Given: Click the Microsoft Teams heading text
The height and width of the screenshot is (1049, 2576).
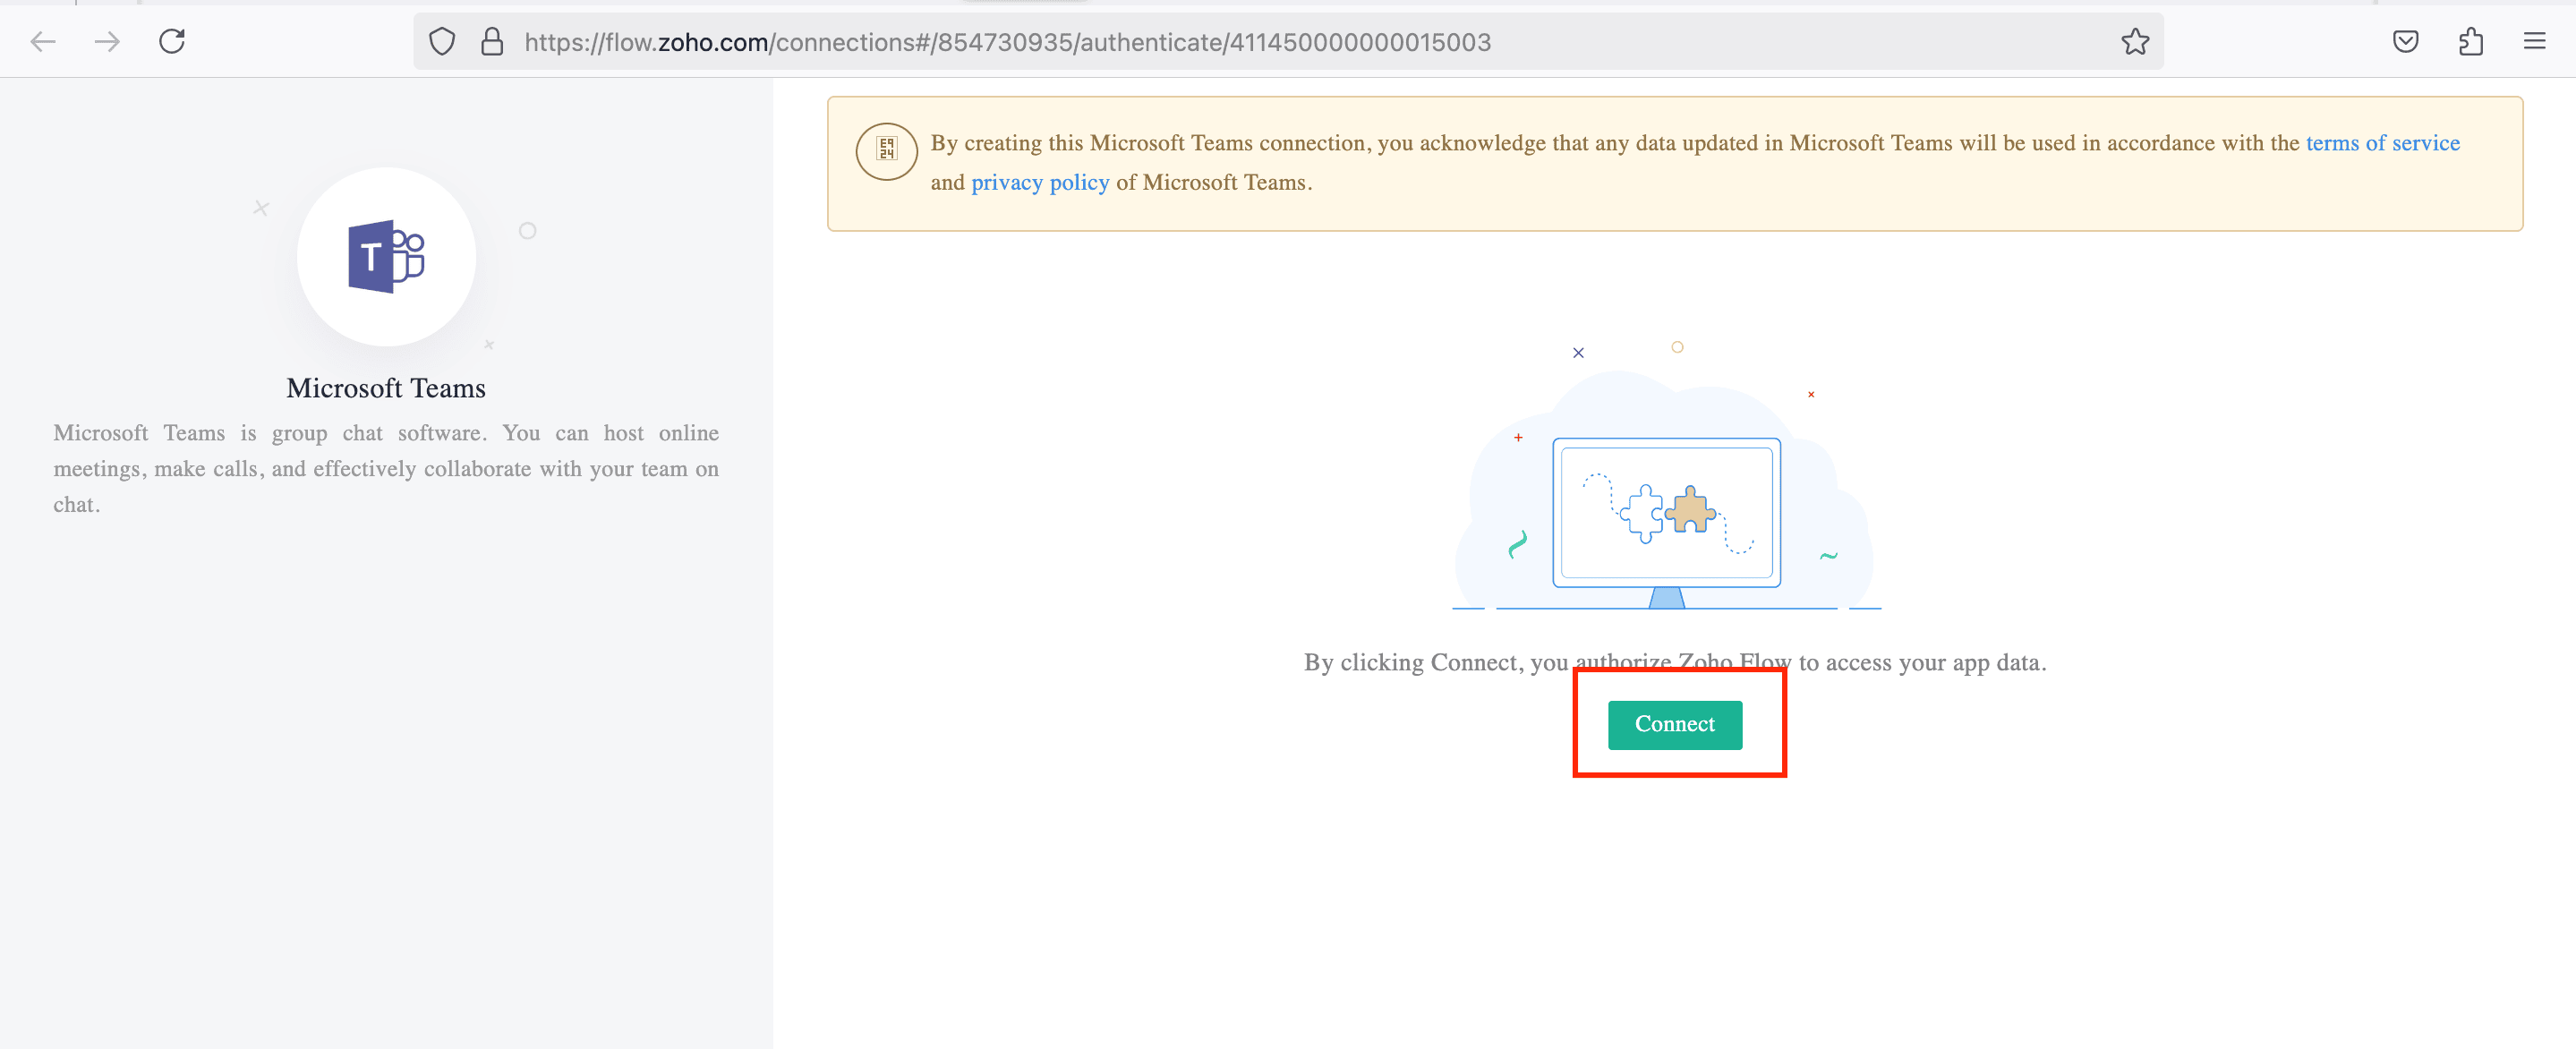Looking at the screenshot, I should coord(386,388).
